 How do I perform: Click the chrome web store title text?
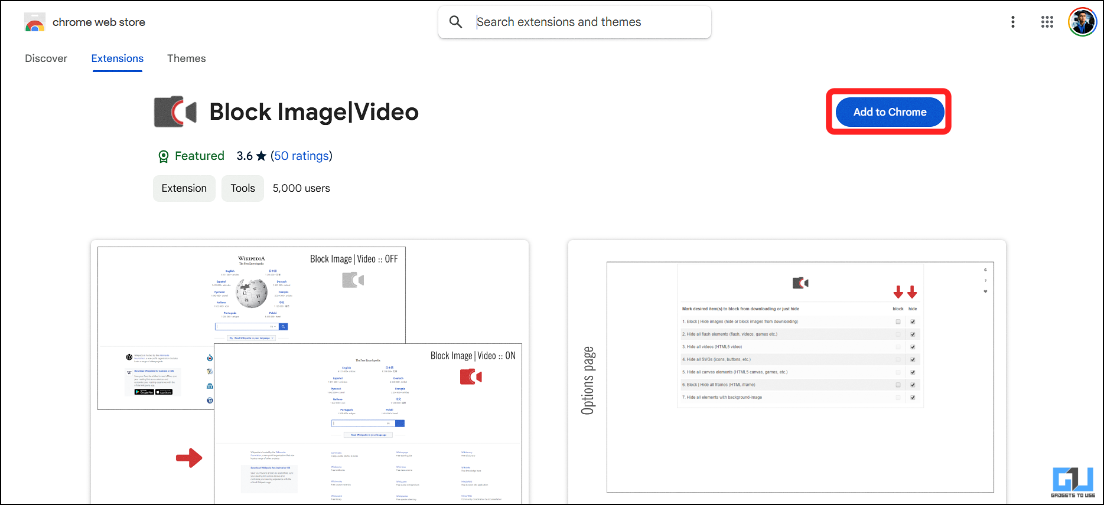(99, 22)
